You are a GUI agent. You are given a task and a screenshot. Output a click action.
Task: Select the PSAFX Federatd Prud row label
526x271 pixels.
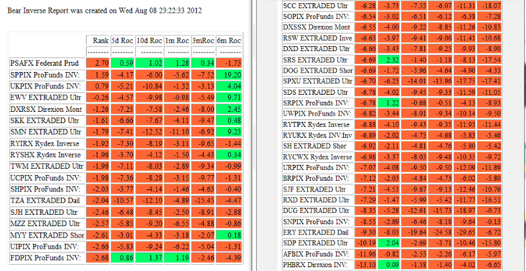(x=47, y=63)
